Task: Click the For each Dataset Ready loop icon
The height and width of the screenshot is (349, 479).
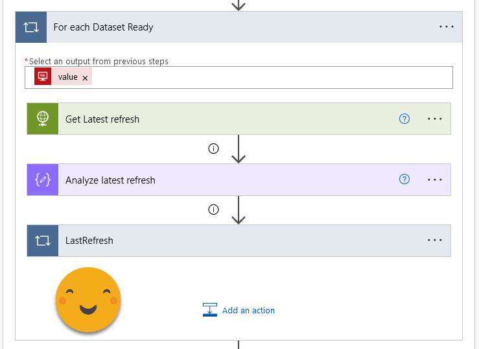Action: coord(31,27)
